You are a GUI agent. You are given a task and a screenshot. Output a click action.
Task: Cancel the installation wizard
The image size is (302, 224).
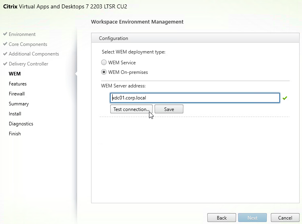(285, 218)
